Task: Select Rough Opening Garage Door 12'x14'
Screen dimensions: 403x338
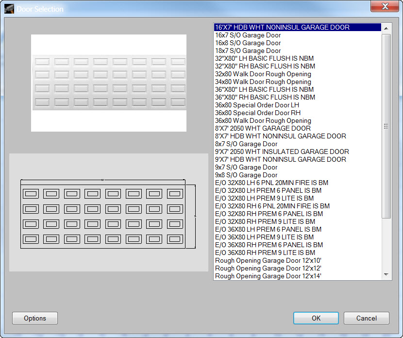Action: click(x=298, y=276)
